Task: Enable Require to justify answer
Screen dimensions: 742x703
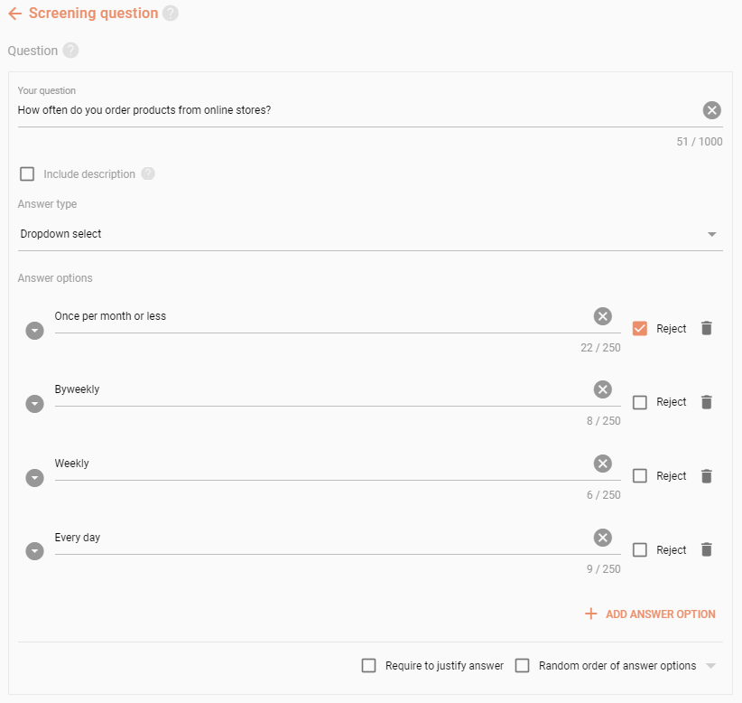Action: tap(368, 666)
